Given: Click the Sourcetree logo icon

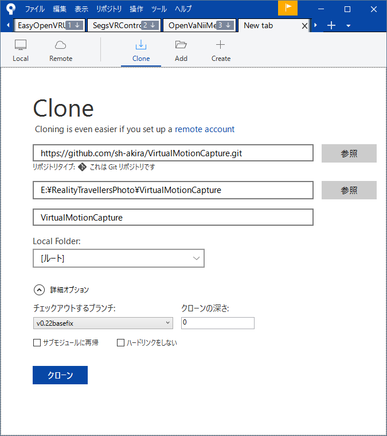Looking at the screenshot, I should point(11,9).
